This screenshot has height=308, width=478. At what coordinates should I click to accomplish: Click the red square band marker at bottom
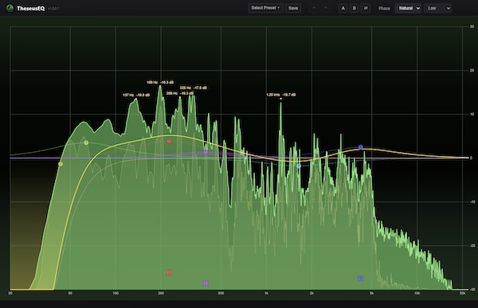(169, 272)
